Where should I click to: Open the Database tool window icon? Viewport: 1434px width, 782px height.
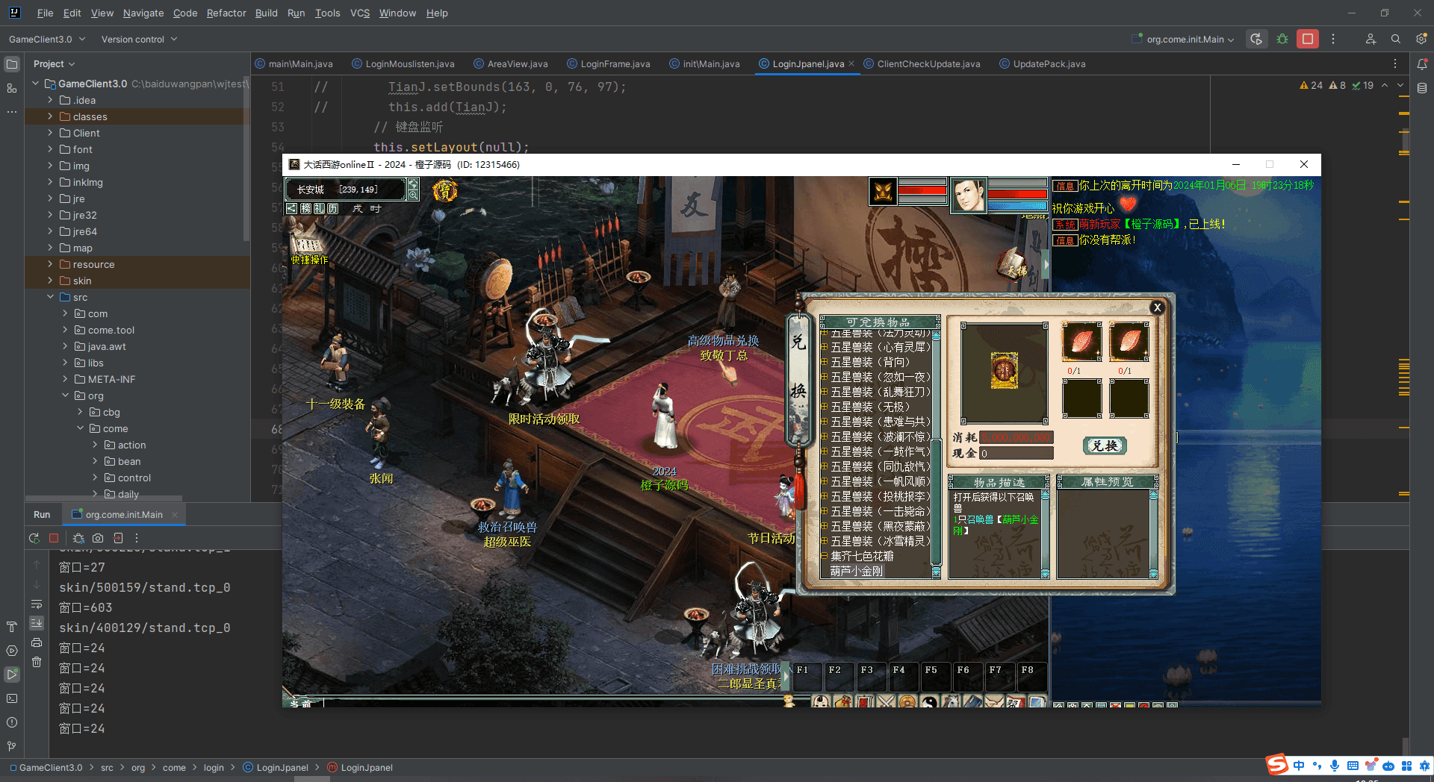(1422, 88)
